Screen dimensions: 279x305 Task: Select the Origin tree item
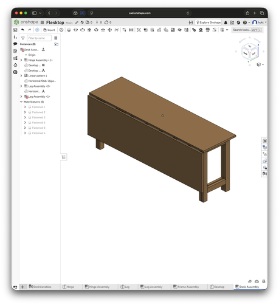(32, 55)
